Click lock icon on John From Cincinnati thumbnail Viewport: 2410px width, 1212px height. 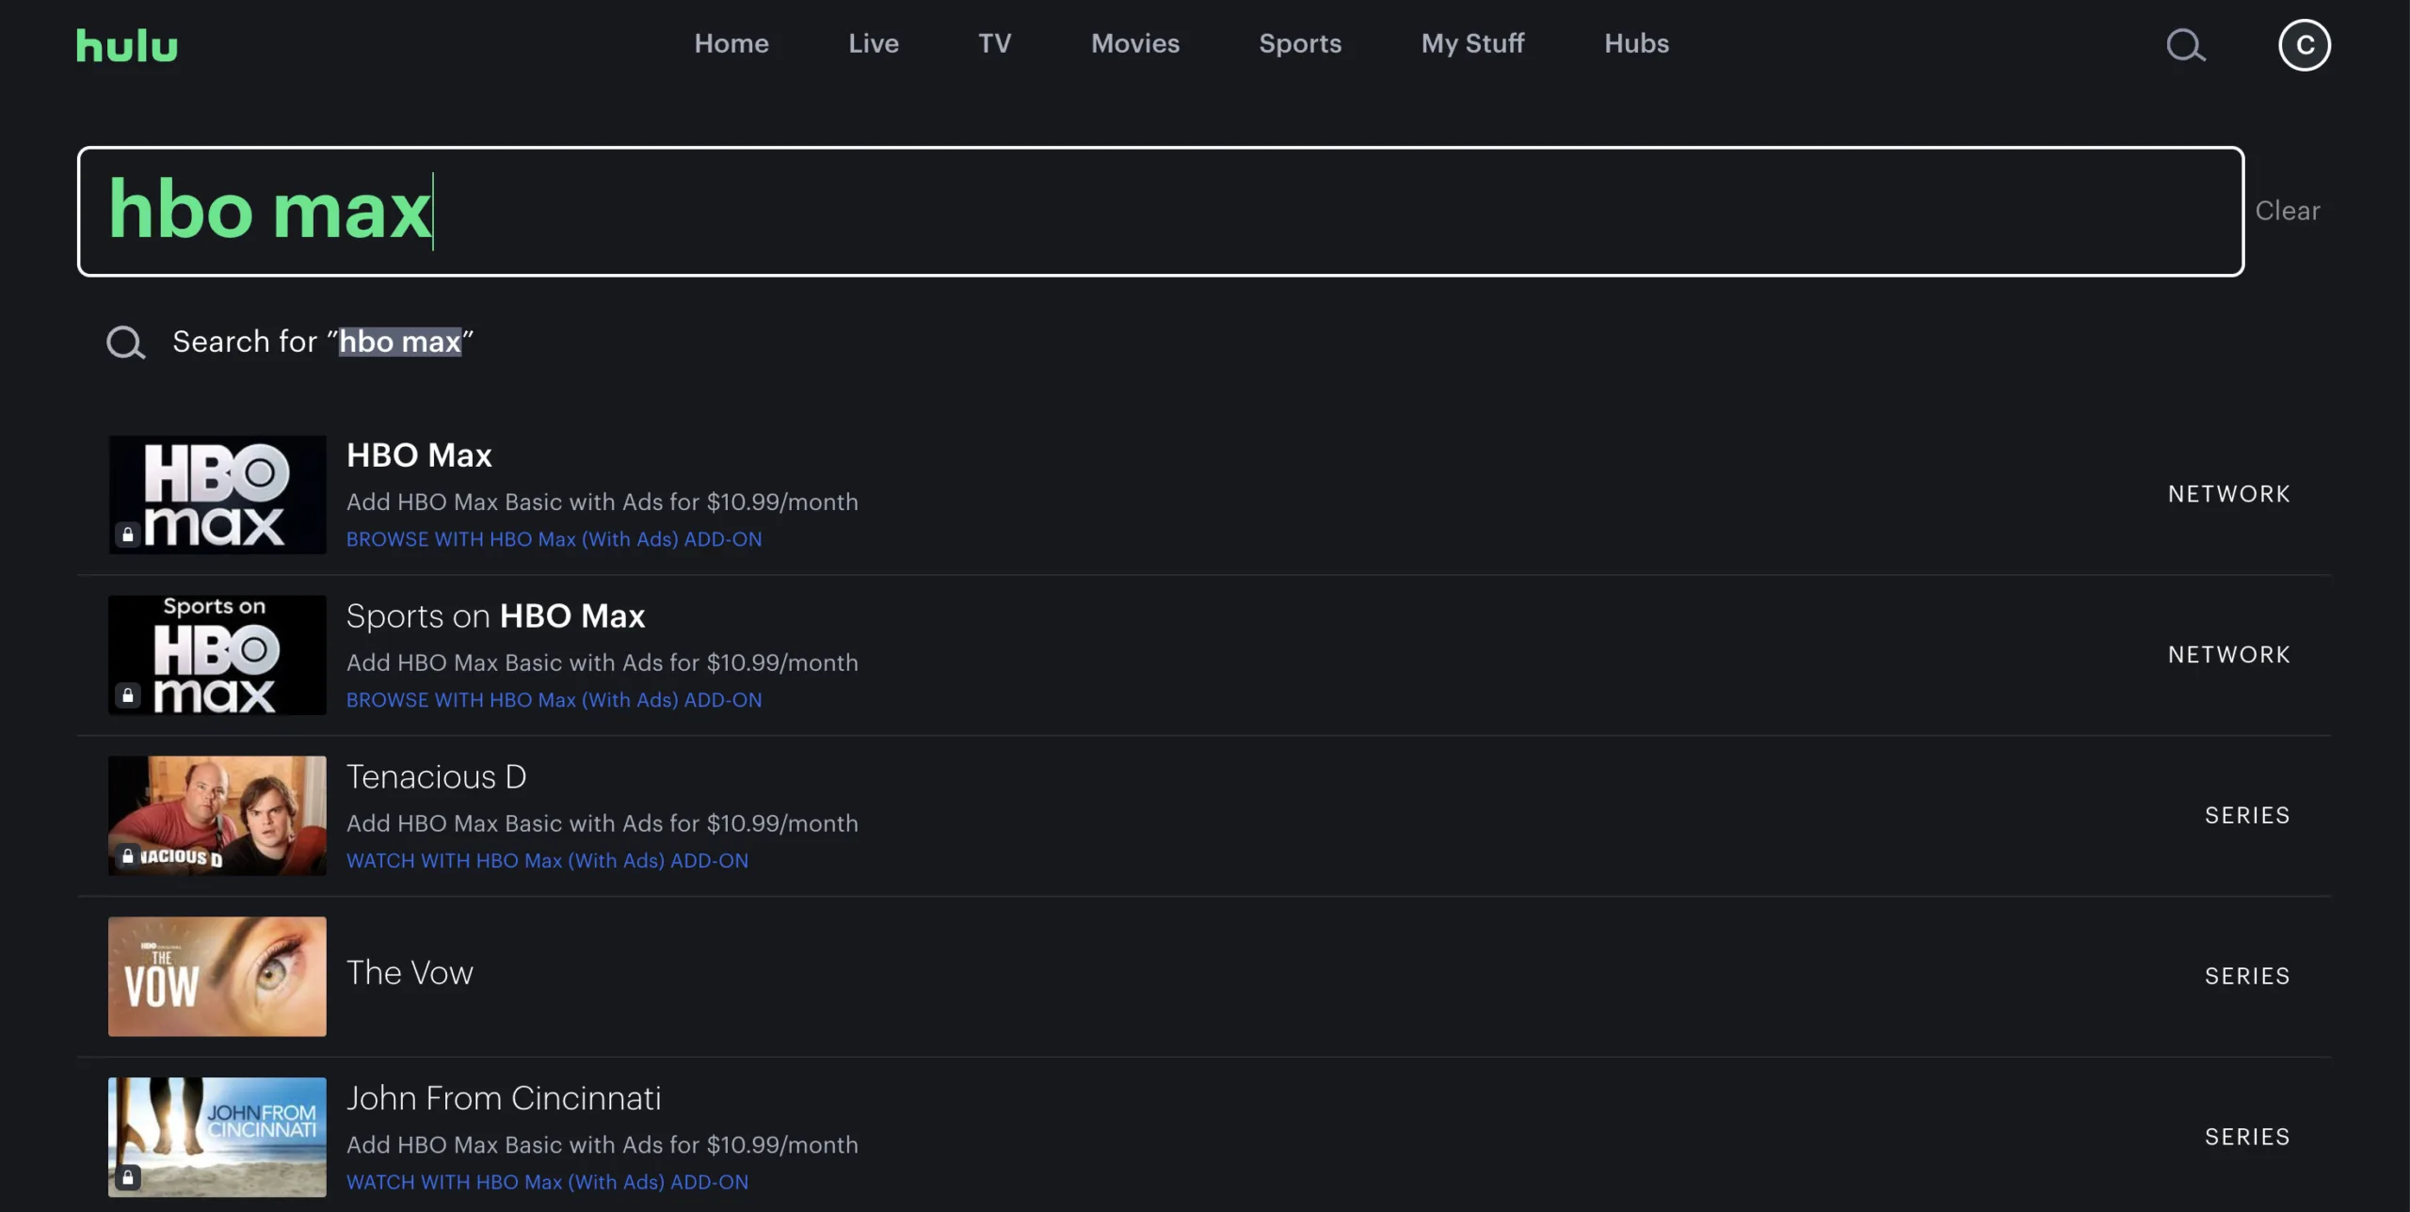click(x=128, y=1177)
